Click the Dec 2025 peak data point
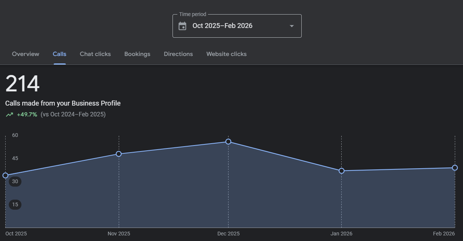Viewport: 463px width, 241px height. [228, 141]
